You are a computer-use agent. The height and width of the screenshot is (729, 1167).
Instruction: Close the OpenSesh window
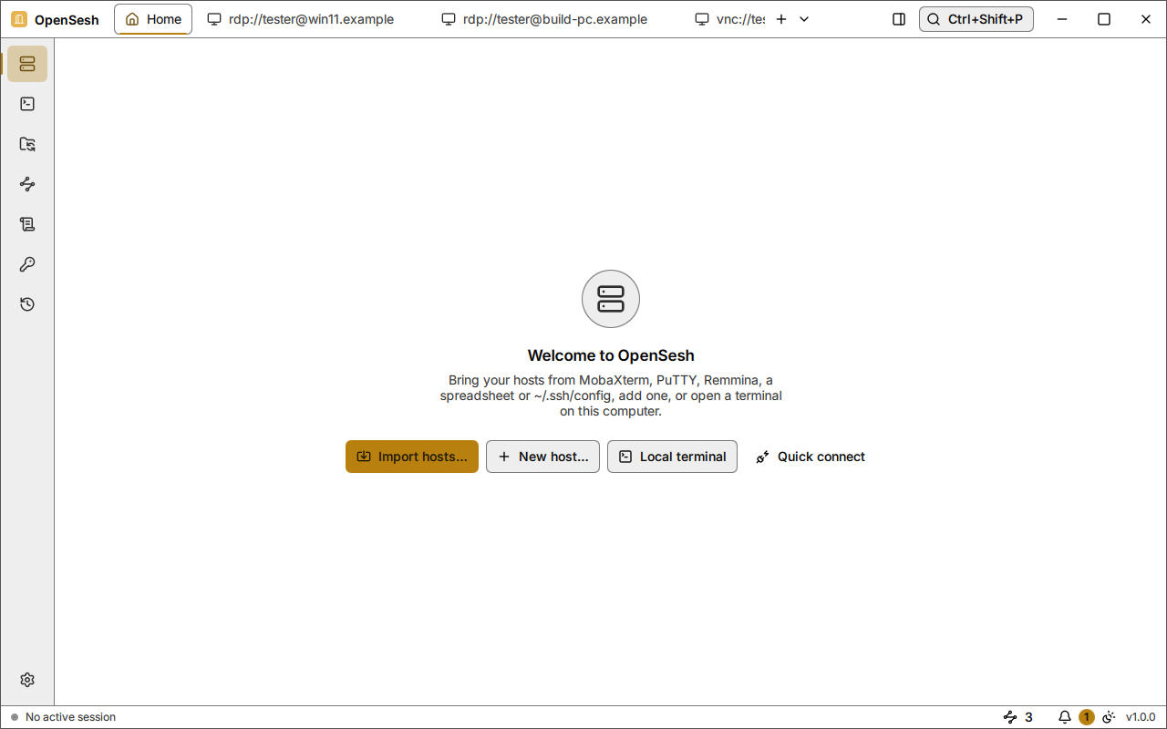[x=1146, y=19]
